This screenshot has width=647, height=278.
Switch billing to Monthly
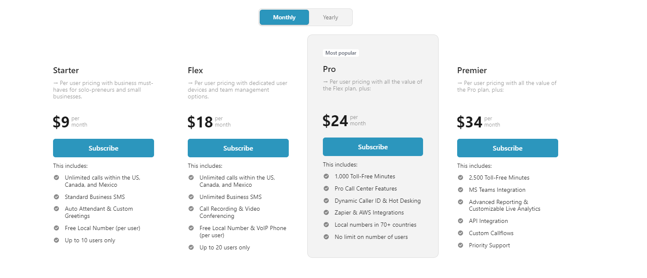tap(284, 17)
